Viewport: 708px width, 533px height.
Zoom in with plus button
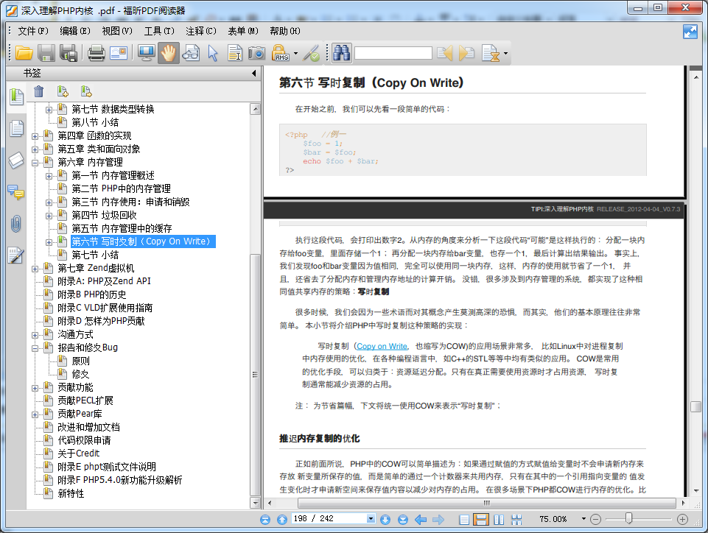(x=682, y=520)
